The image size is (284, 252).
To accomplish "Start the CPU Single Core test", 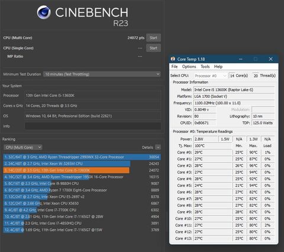I will click(153, 48).
